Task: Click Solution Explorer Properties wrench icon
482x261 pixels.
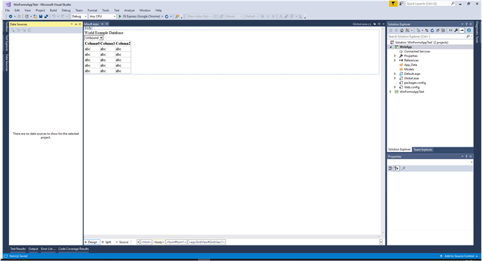Action: click(456, 30)
